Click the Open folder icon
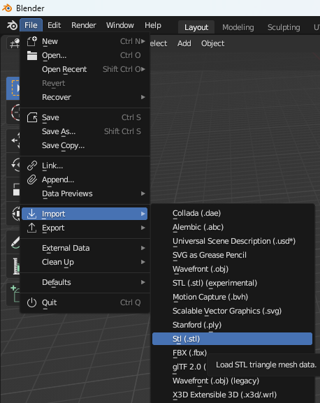The width and height of the screenshot is (320, 403). [x=32, y=55]
